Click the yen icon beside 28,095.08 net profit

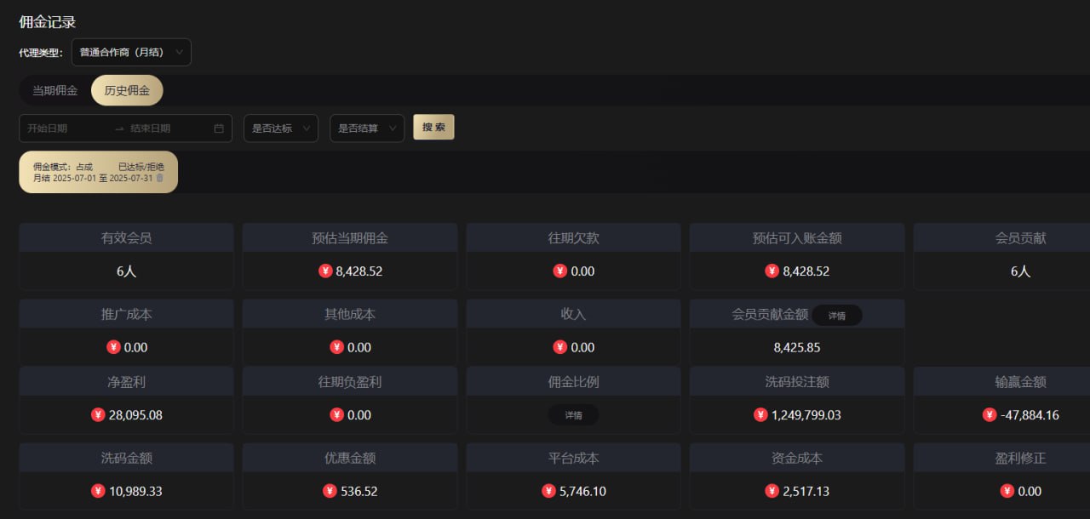point(98,415)
